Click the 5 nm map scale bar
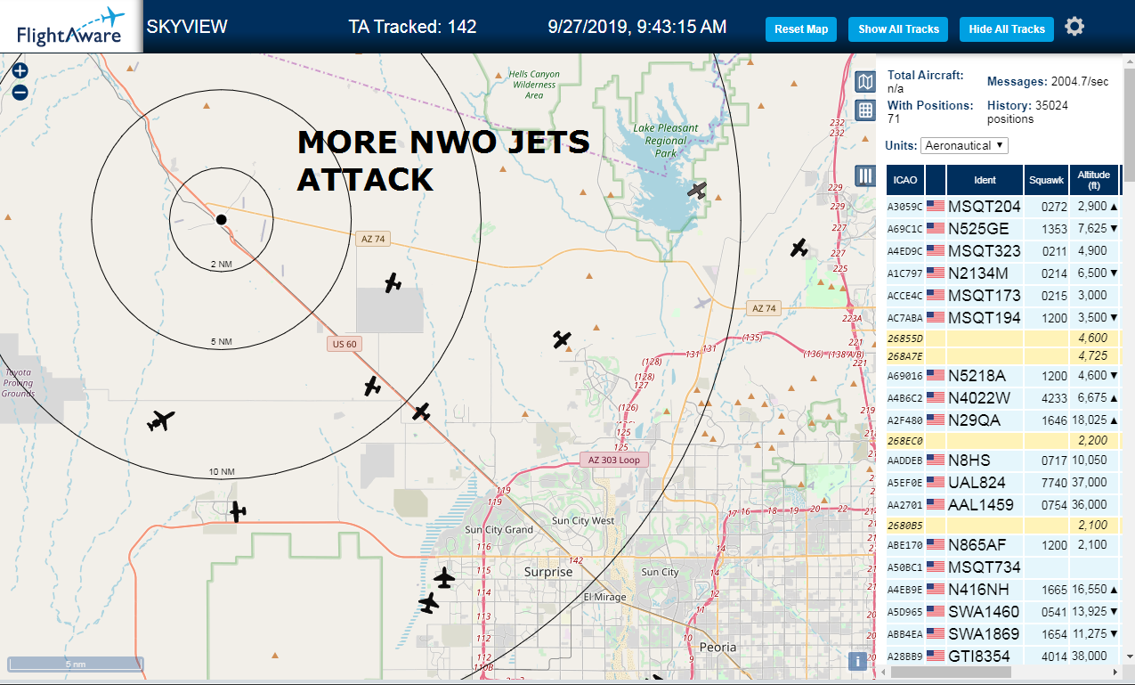Image resolution: width=1135 pixels, height=685 pixels. (76, 665)
